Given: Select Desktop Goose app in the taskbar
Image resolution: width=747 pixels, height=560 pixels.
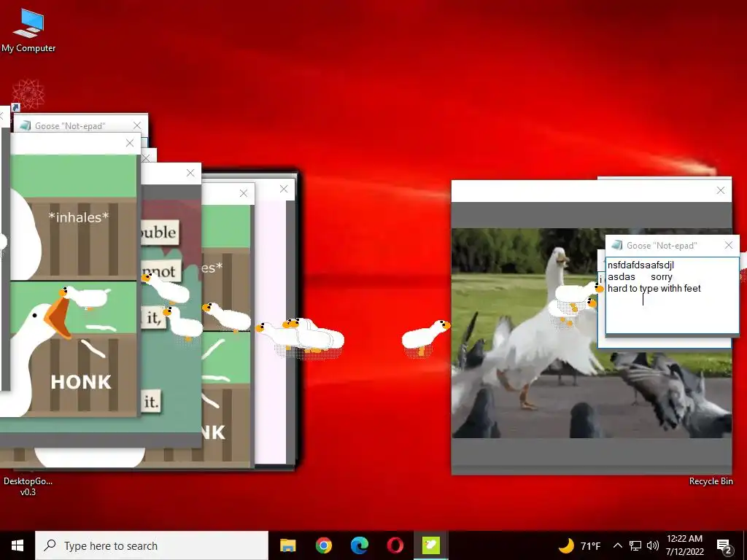Looking at the screenshot, I should point(430,545).
